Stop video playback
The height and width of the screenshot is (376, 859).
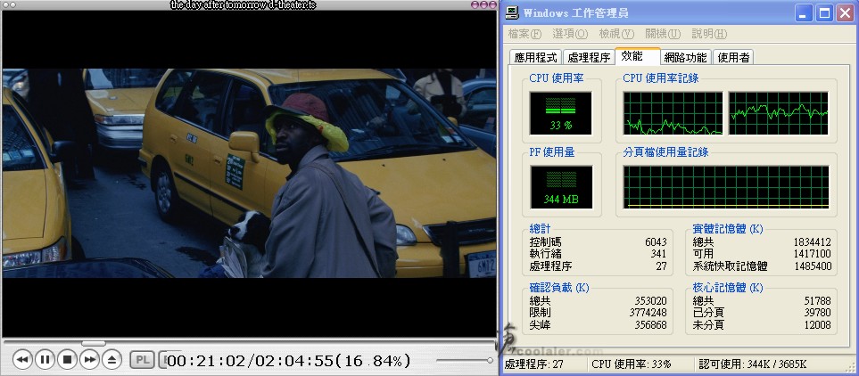67,360
